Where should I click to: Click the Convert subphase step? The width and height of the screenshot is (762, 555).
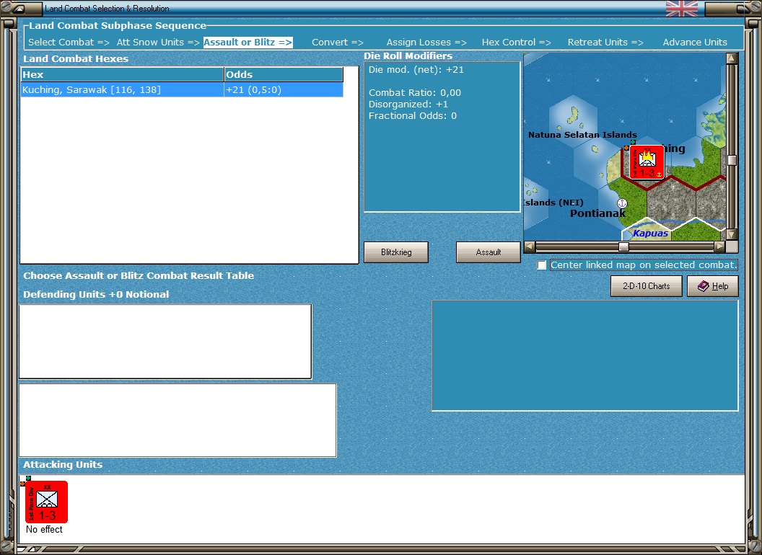click(337, 43)
